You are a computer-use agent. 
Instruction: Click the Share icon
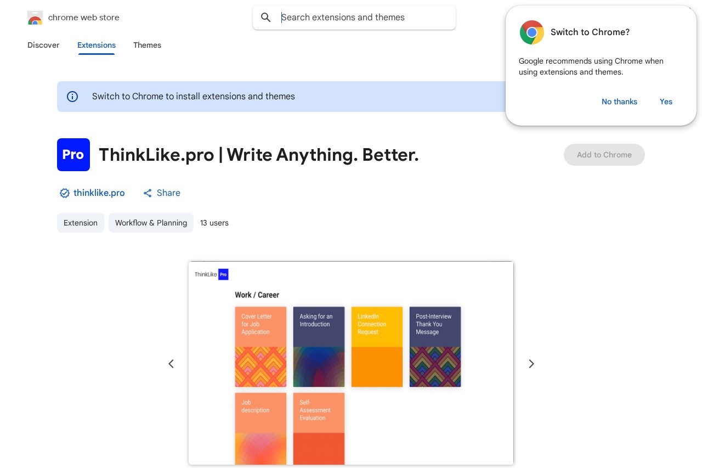coord(148,193)
